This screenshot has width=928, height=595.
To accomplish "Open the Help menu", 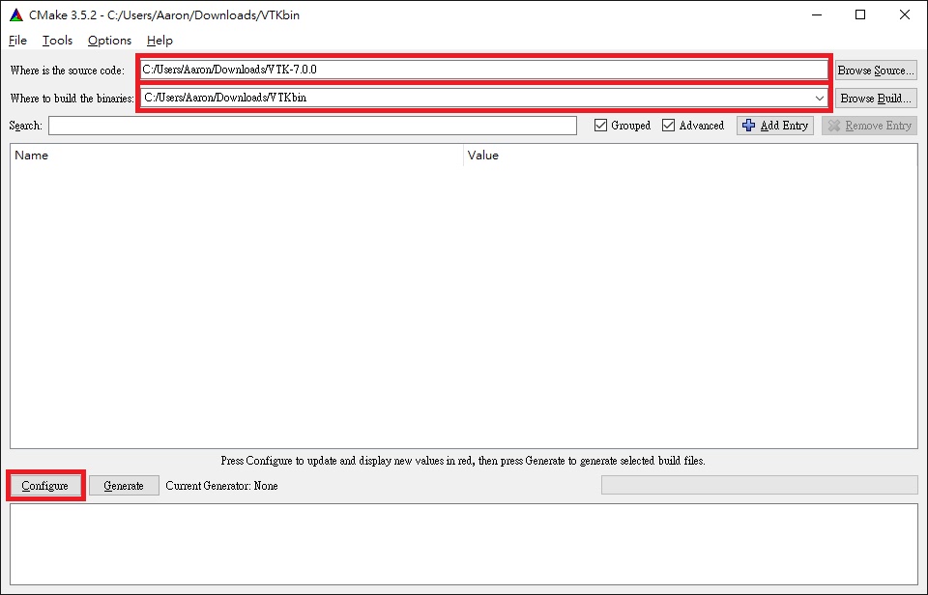I will click(x=159, y=41).
